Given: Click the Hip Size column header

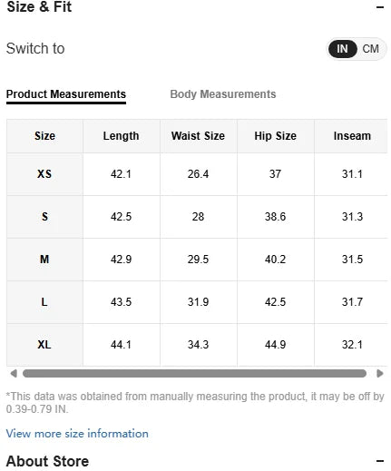Looking at the screenshot, I should [276, 136].
